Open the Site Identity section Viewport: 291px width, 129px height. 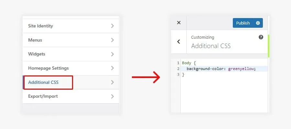[71, 26]
